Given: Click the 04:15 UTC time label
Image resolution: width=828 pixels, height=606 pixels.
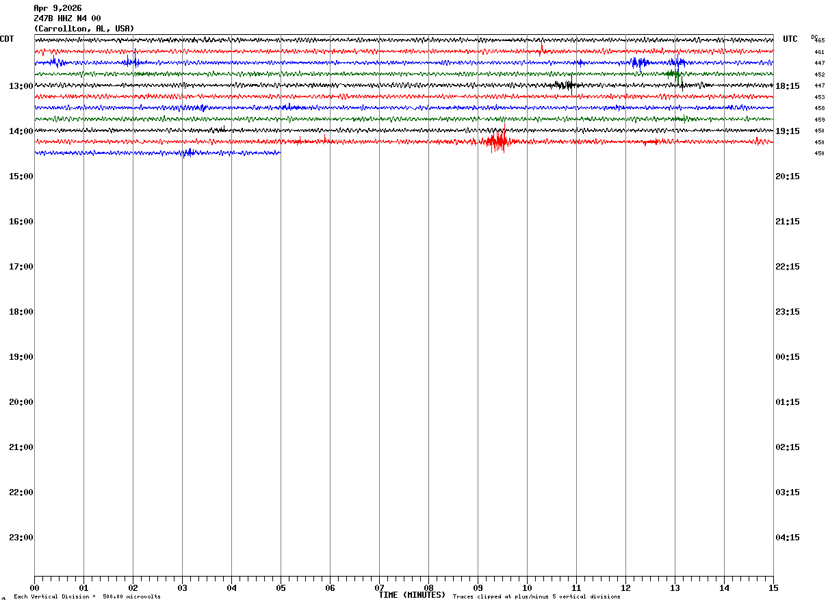Looking at the screenshot, I should 788,537.
